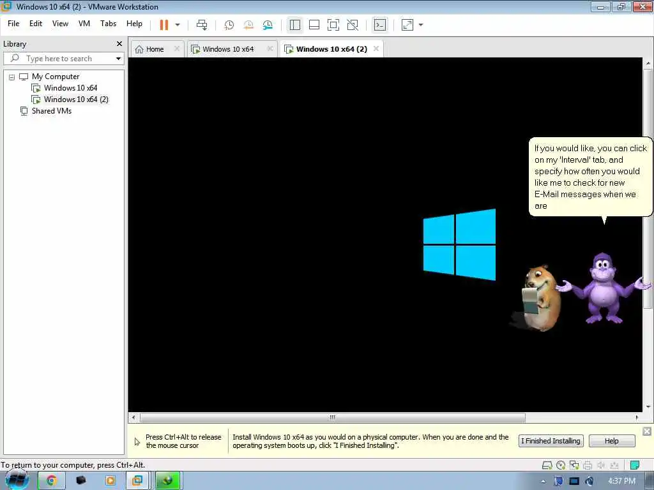Collapse the My Computer tree node

coord(11,77)
